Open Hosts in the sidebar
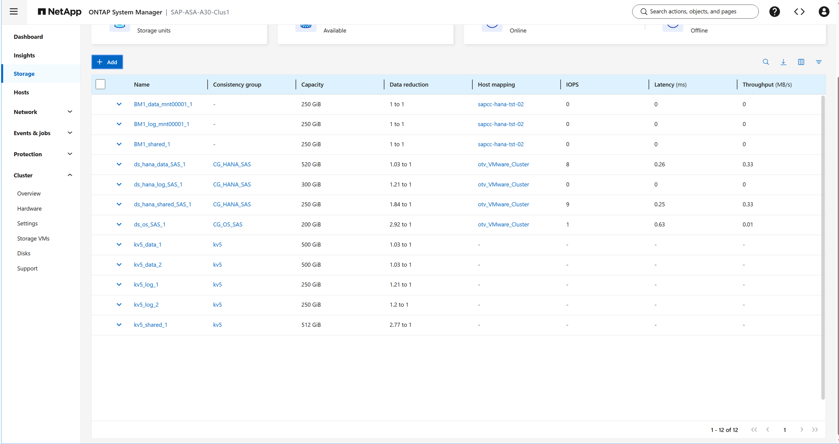Image resolution: width=839 pixels, height=444 pixels. [21, 93]
